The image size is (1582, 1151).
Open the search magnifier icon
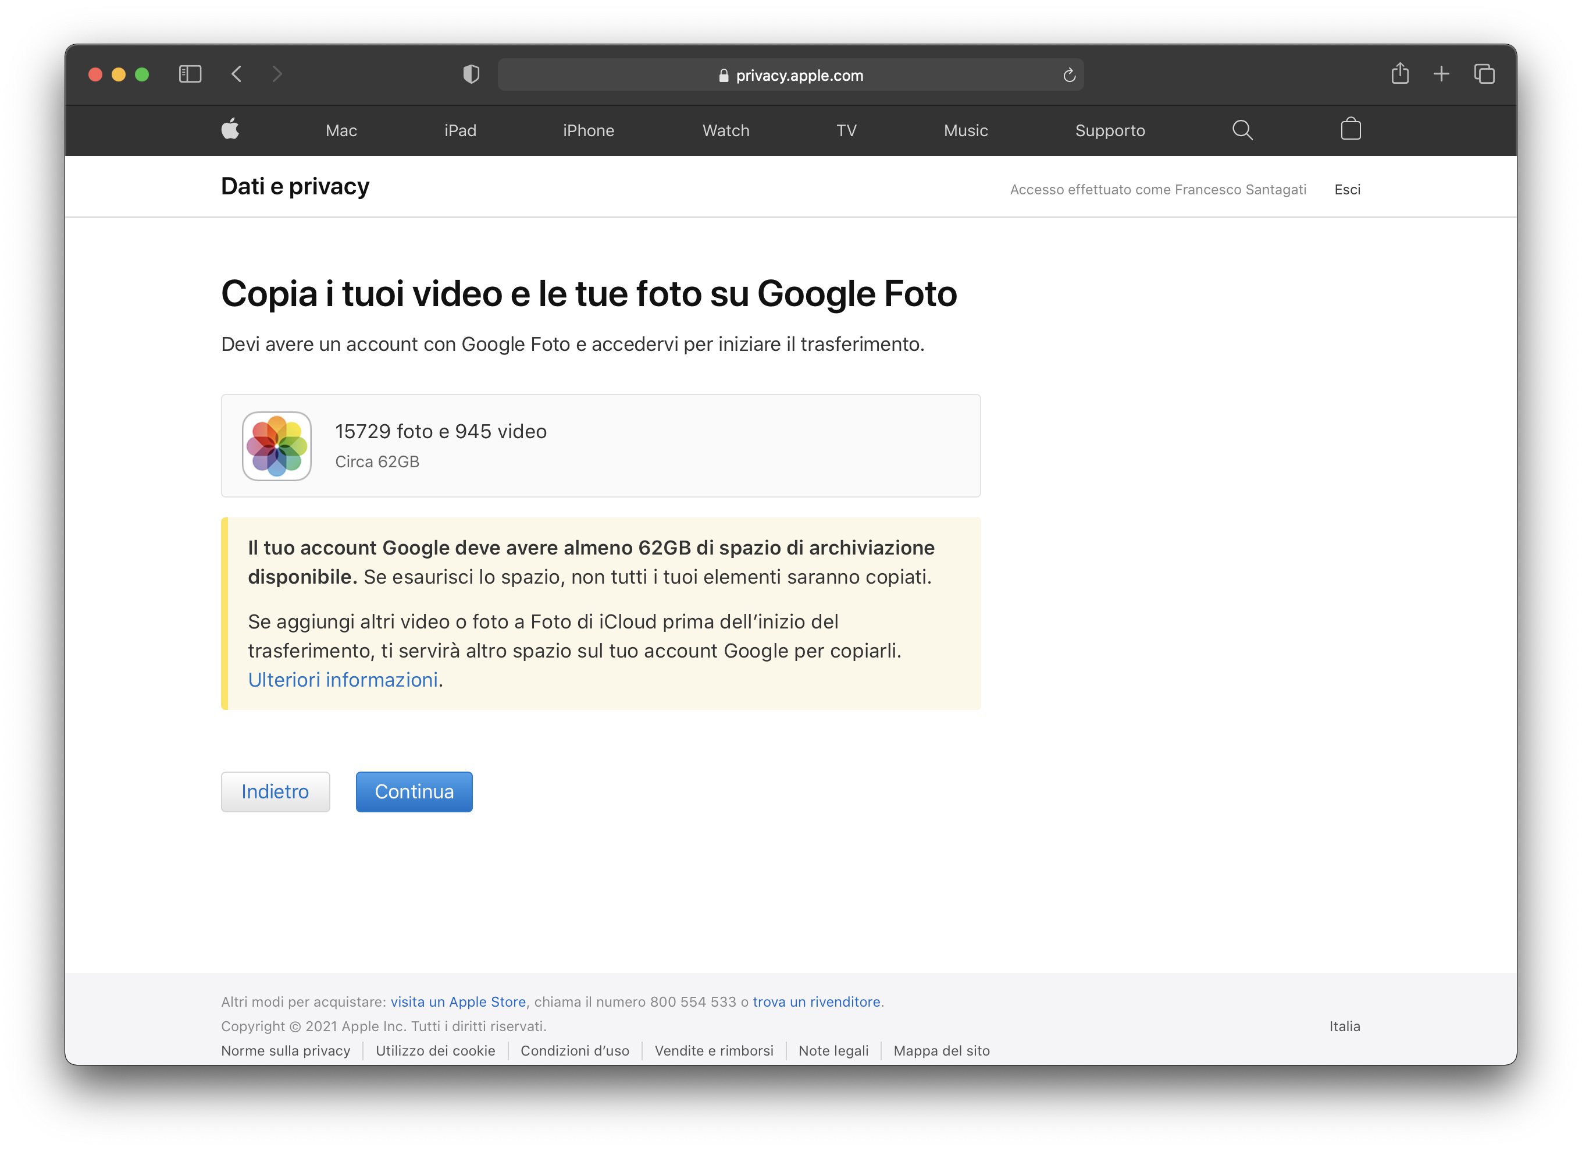tap(1242, 130)
